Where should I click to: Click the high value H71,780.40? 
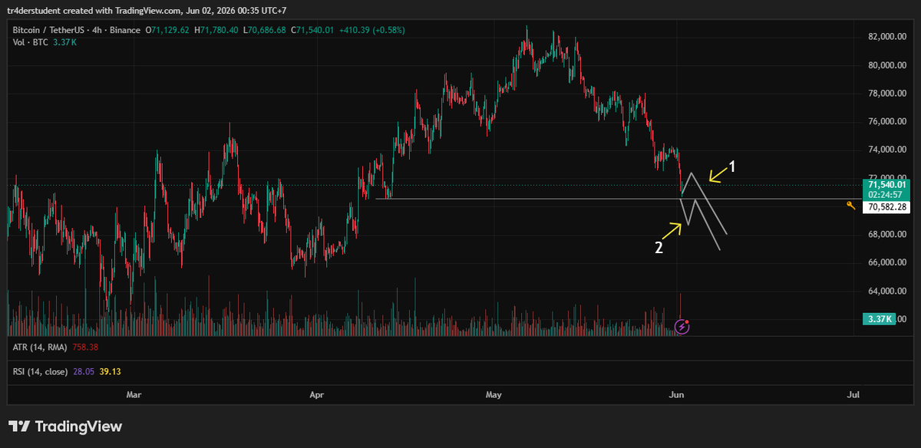[216, 30]
